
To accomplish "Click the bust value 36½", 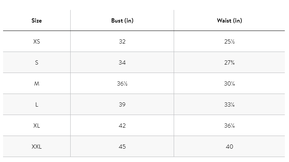I will (x=122, y=84).
